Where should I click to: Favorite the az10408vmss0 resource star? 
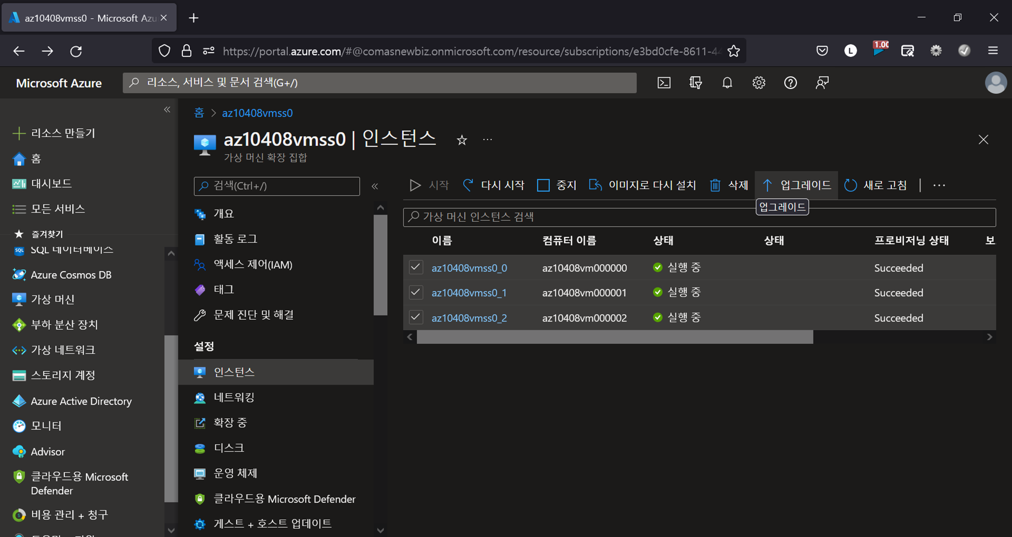point(461,140)
